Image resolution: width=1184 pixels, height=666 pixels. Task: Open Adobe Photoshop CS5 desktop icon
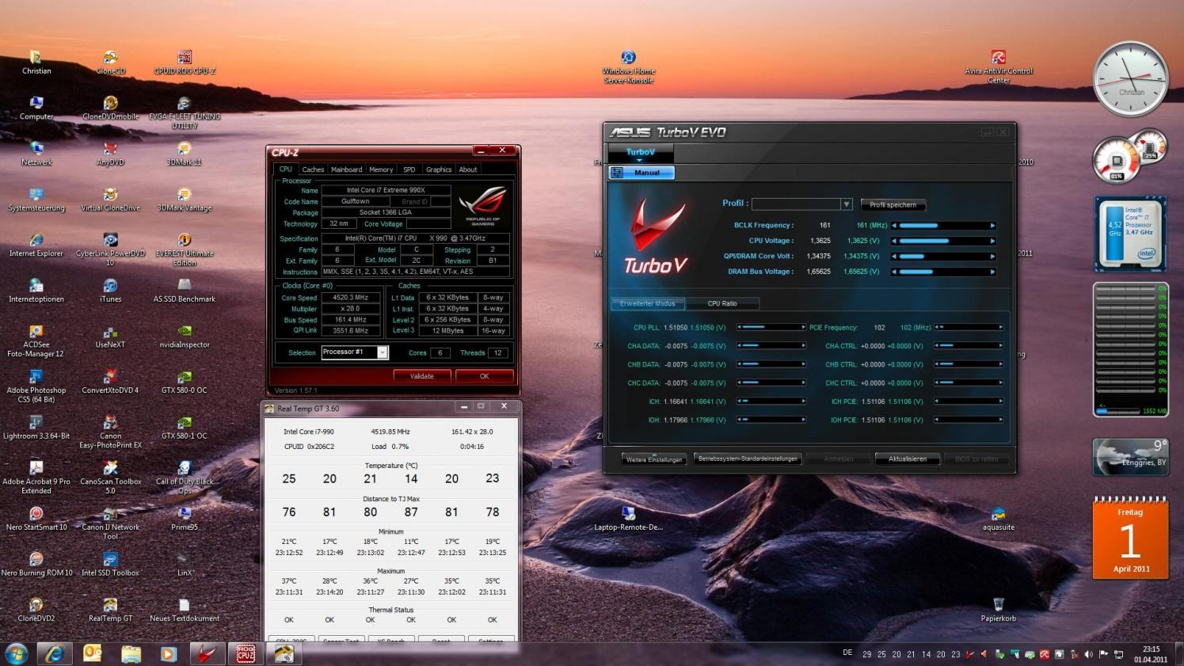[36, 386]
